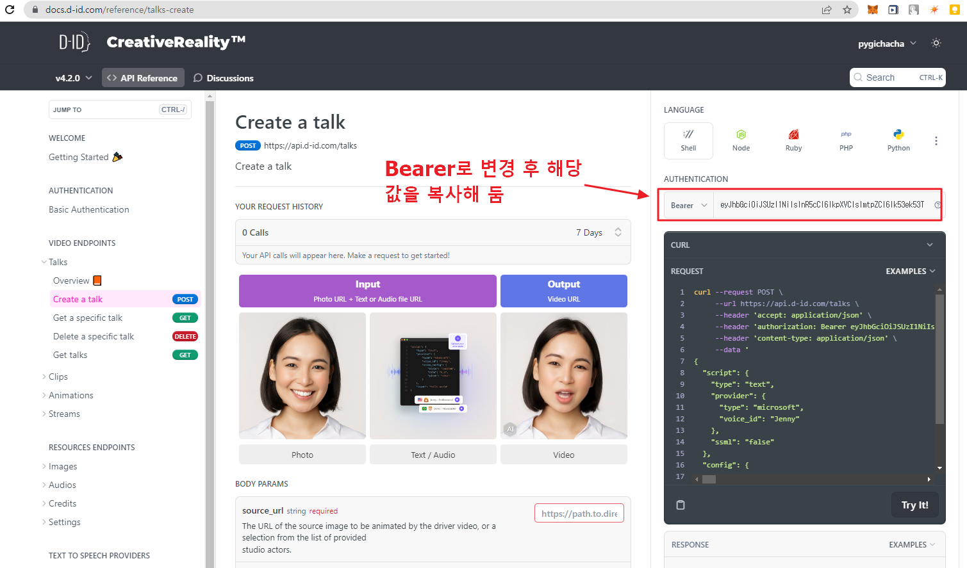Open Get a specific talk
Screen dimensions: 967x568
[125, 318]
